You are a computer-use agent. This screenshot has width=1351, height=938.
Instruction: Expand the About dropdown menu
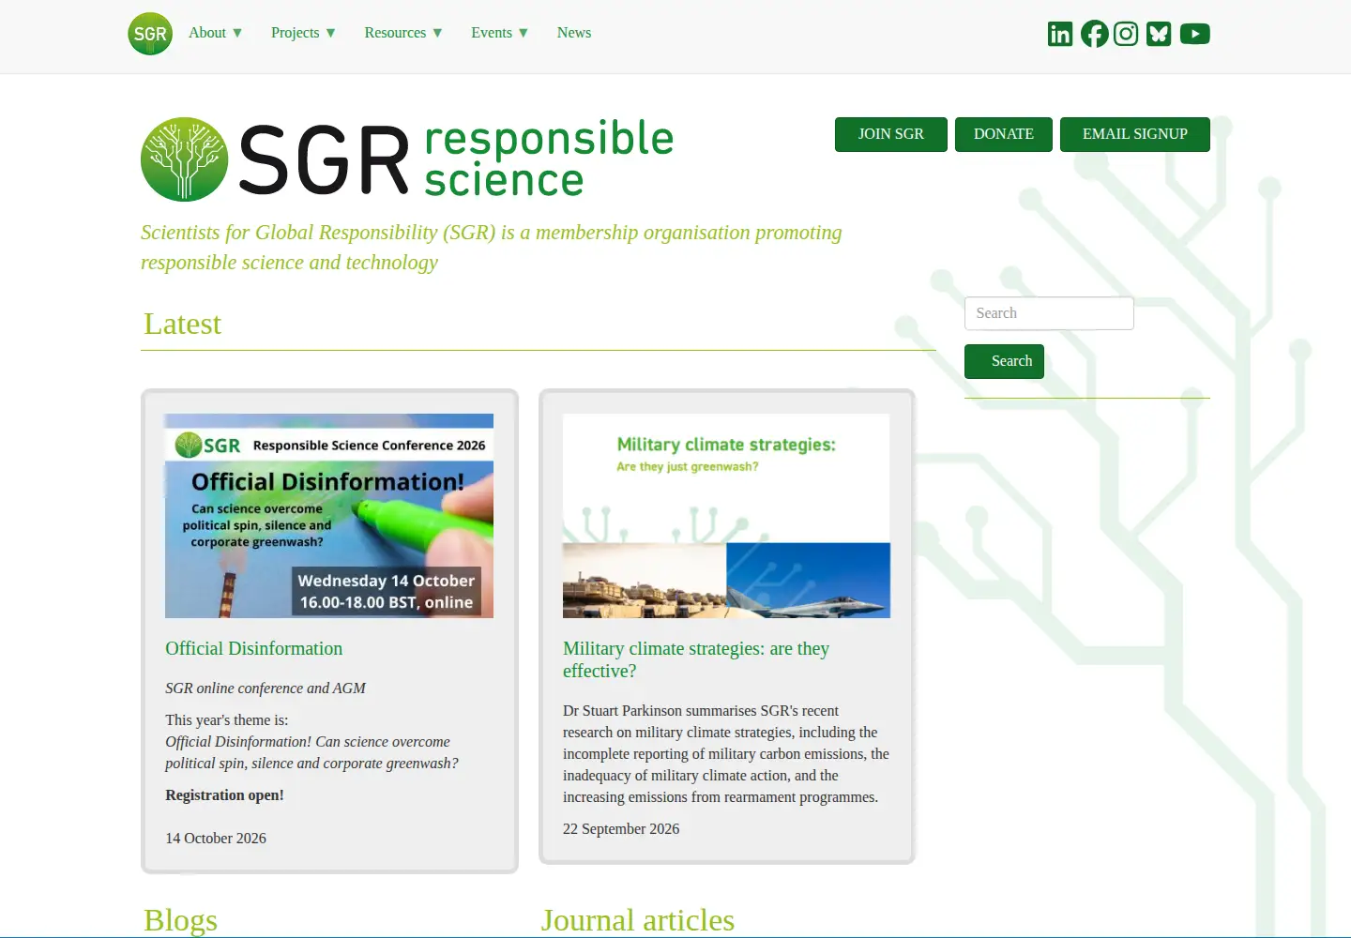pyautogui.click(x=215, y=33)
